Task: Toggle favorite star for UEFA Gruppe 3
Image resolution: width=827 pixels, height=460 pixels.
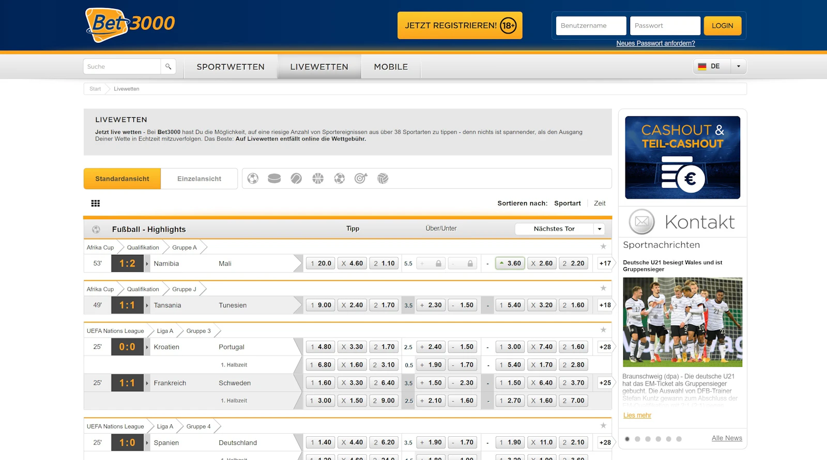Action: tap(603, 330)
